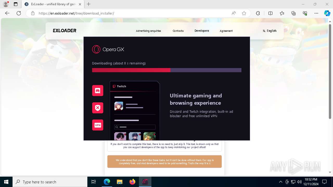Open Browser essentials icon
Screen dimensions: 333x187
coord(305,13)
